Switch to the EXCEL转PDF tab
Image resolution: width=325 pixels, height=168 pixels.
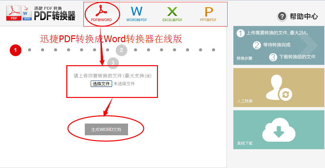pyautogui.click(x=172, y=14)
